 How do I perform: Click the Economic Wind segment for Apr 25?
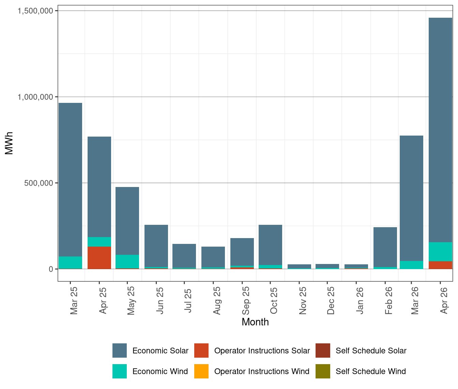[100, 242]
